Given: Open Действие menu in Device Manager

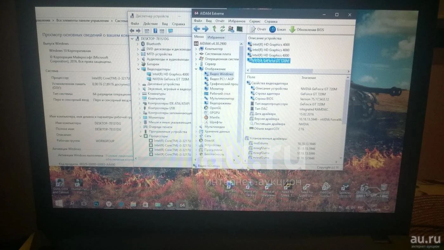Looking at the screenshot, I should 150,24.
